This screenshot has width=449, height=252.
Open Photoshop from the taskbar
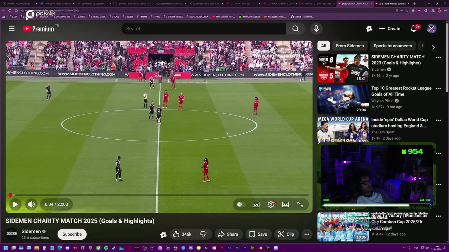pos(237,248)
